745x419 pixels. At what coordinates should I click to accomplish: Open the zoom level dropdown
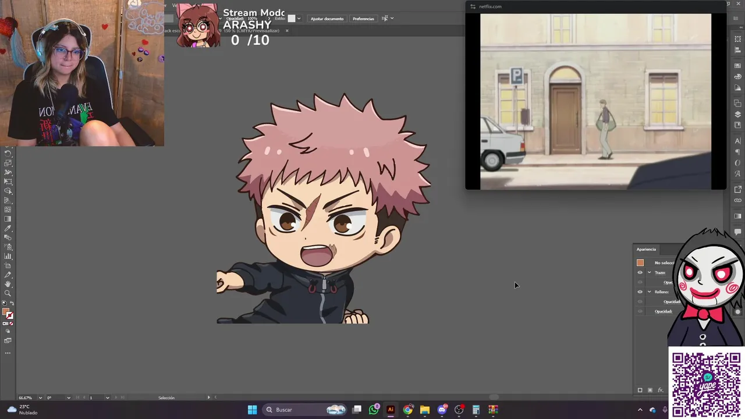click(40, 397)
